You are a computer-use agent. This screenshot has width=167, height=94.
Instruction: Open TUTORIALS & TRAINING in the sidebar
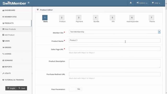point(16,80)
